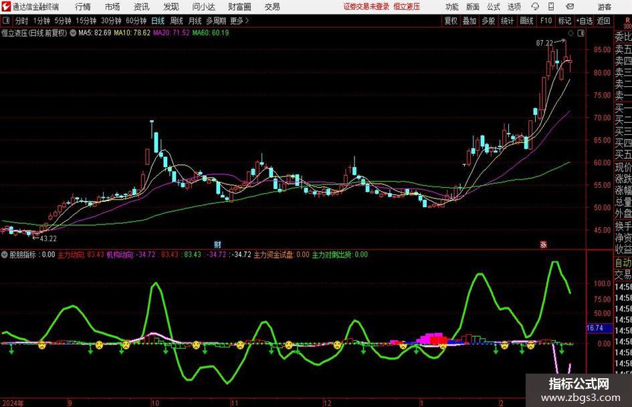Open the 问小达 menu
The width and height of the screenshot is (632, 407).
point(203,7)
